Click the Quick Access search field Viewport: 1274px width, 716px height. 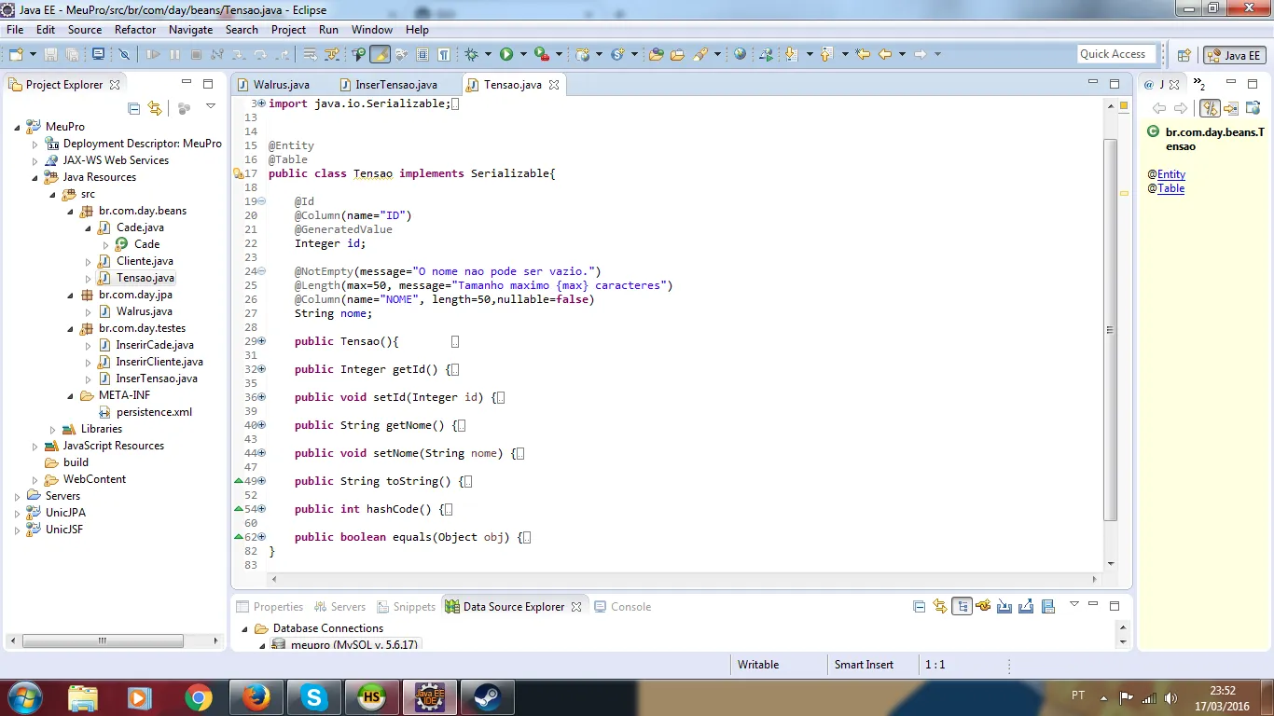point(1115,54)
